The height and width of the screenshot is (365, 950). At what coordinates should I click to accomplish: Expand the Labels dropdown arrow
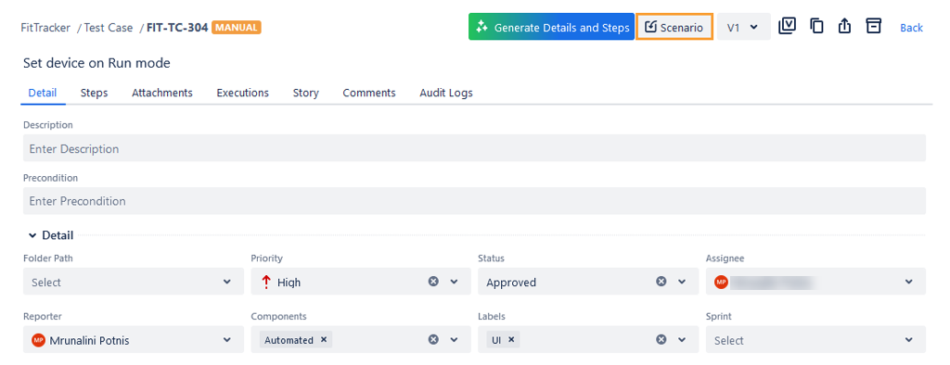click(682, 340)
